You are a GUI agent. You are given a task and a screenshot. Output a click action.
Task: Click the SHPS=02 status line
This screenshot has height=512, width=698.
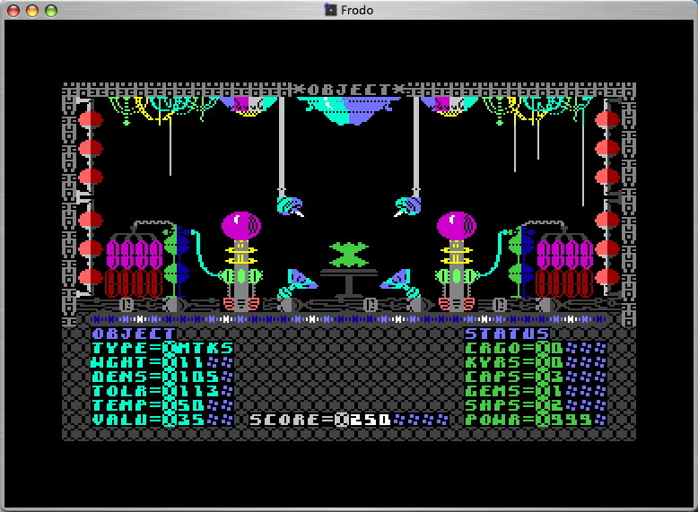(x=536, y=404)
